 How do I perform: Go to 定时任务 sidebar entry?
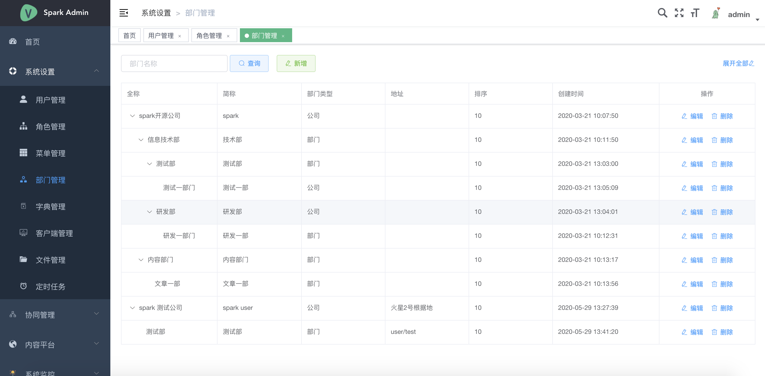coord(50,286)
